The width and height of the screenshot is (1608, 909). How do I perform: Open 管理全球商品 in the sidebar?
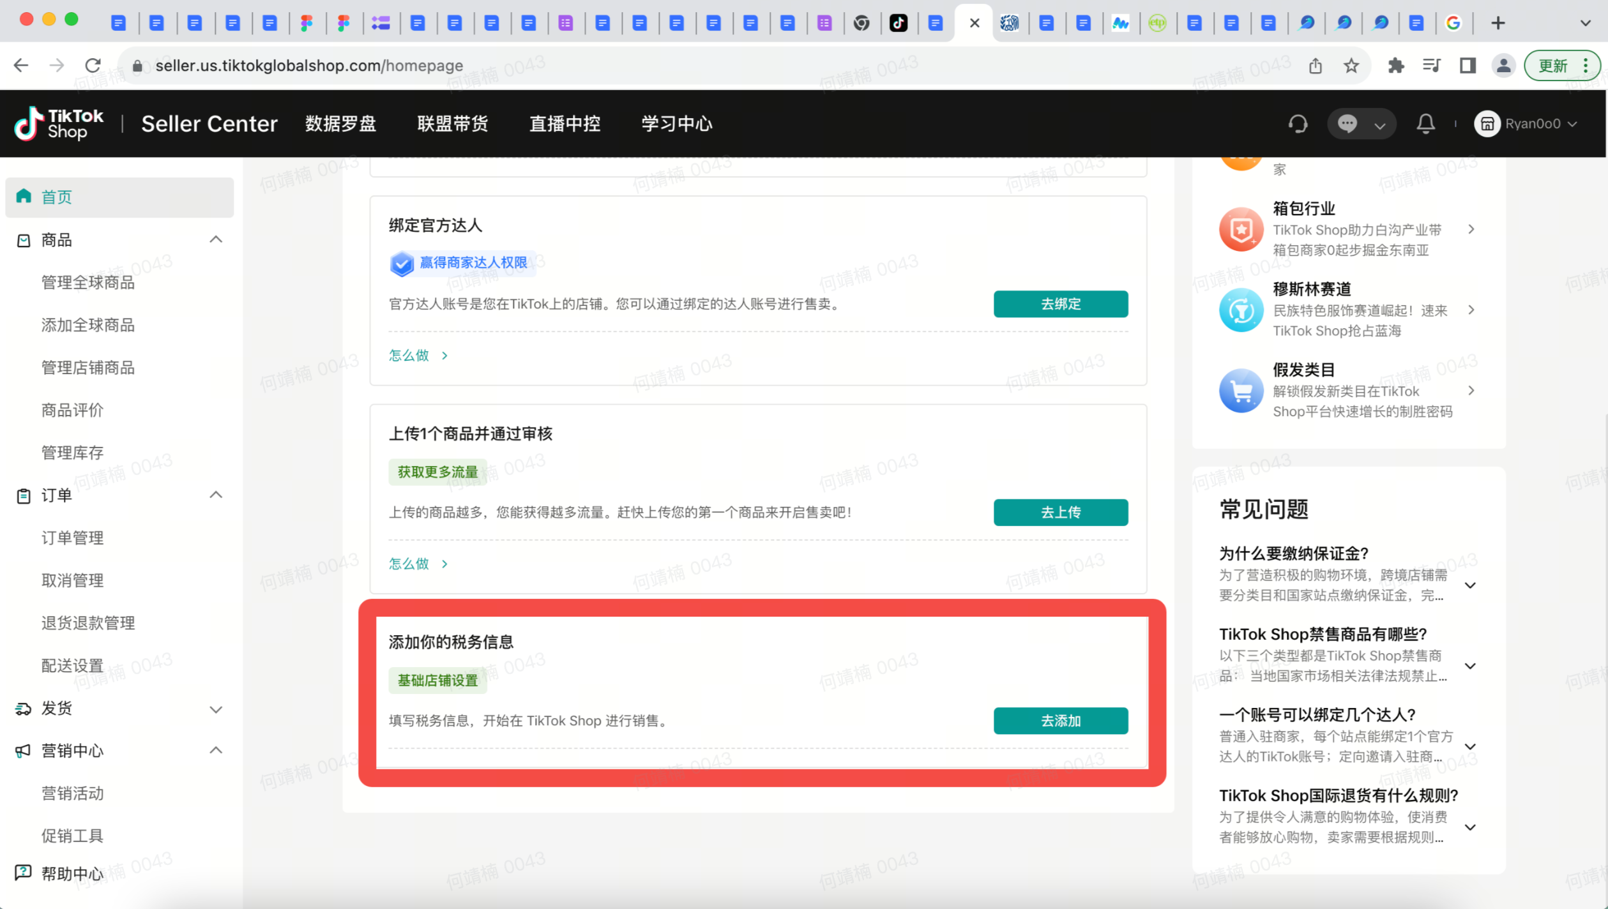click(88, 283)
